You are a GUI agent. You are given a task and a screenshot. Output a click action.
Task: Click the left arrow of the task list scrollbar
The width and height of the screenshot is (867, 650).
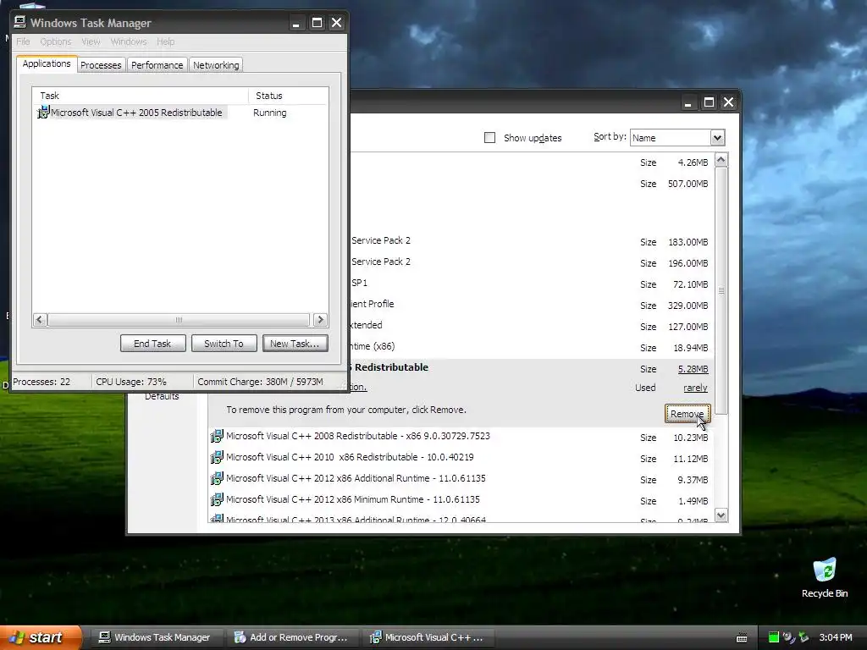point(40,319)
